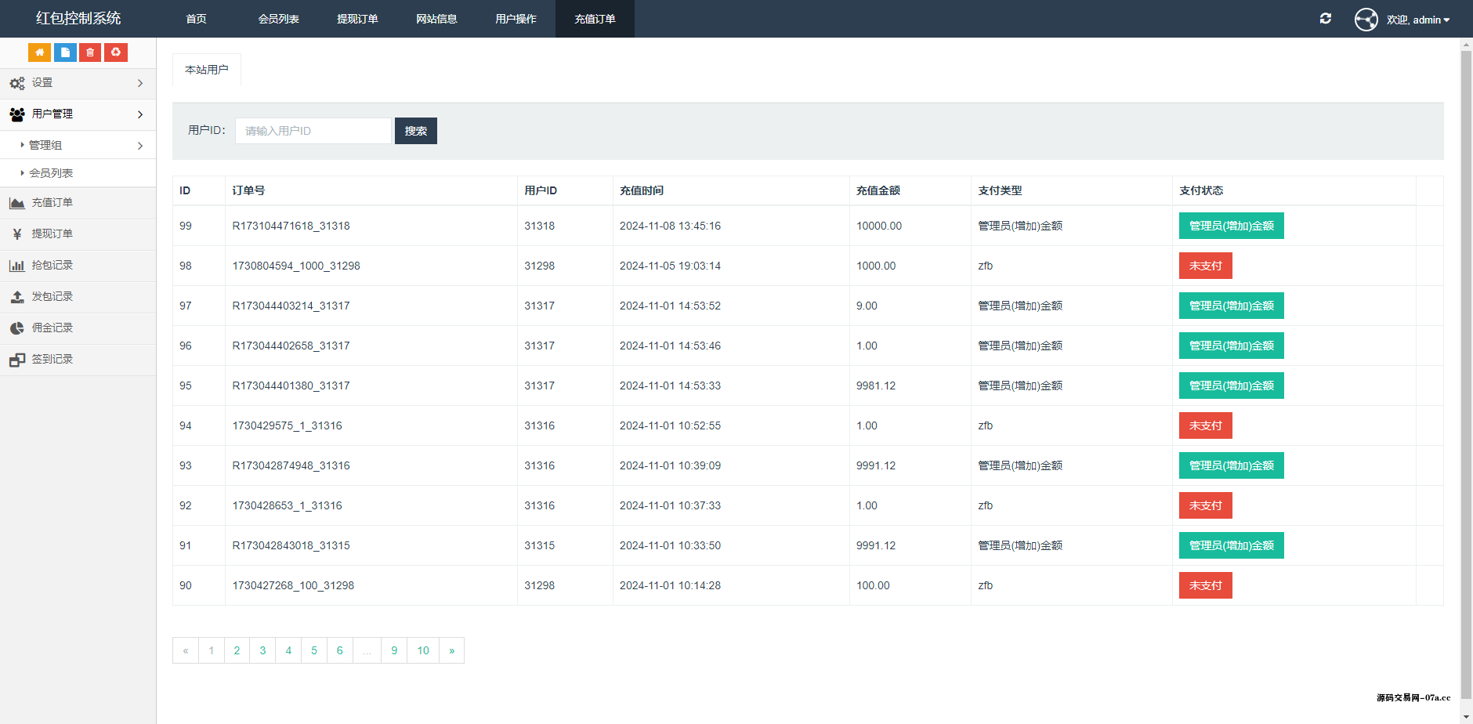Click the admin avatar icon
Screen dimensions: 1473x724
tap(1366, 19)
